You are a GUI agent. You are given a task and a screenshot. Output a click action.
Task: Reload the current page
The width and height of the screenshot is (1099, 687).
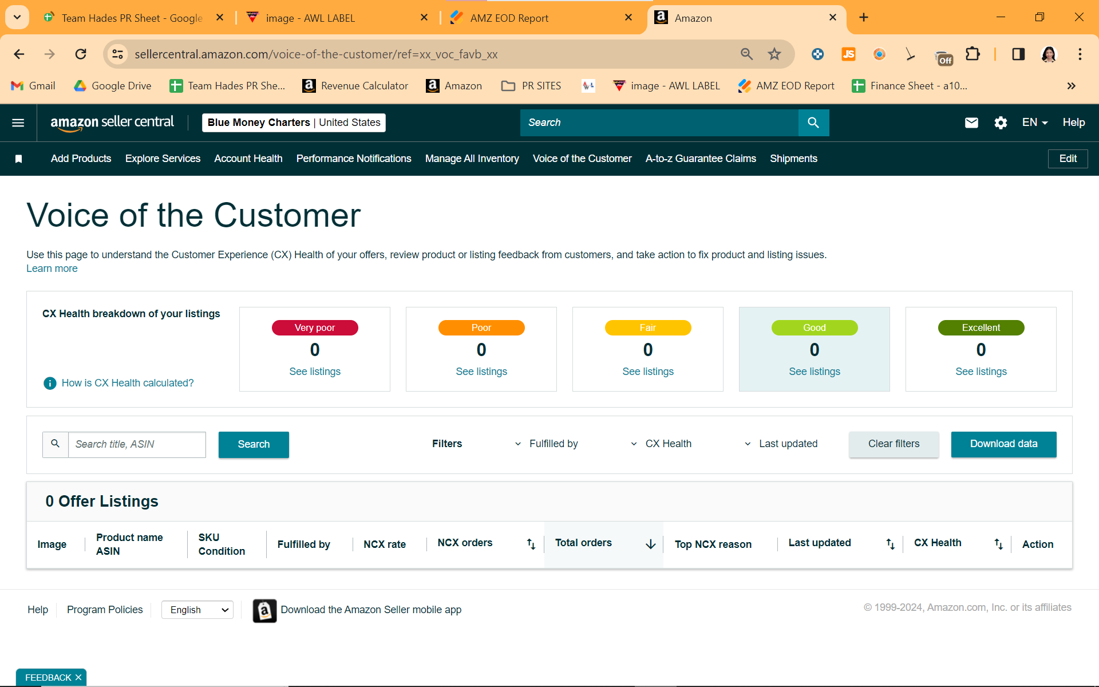point(81,54)
